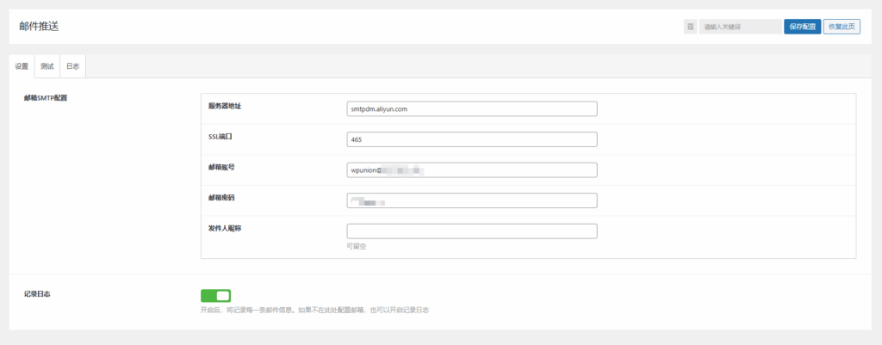Viewport: 882px width, 345px height.
Task: Click the expand-all options icon beside search
Action: [690, 27]
